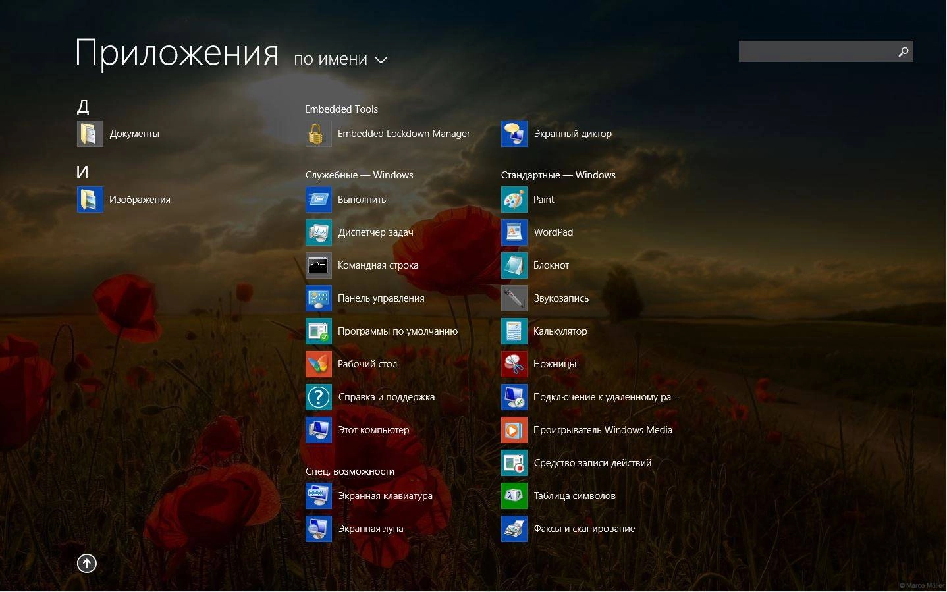Launch the Калькулятор icon
The height and width of the screenshot is (592, 947).
tap(514, 331)
